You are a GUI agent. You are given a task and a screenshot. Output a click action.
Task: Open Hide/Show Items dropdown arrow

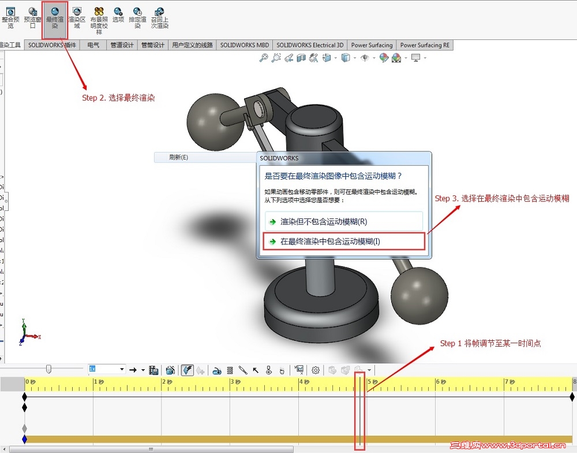[x=374, y=58]
